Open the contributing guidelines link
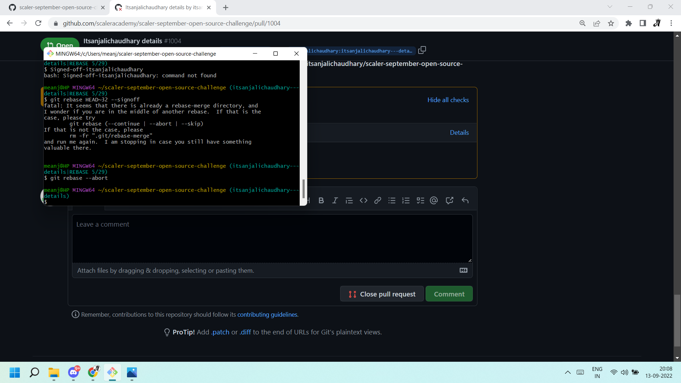The height and width of the screenshot is (383, 681). point(267,314)
